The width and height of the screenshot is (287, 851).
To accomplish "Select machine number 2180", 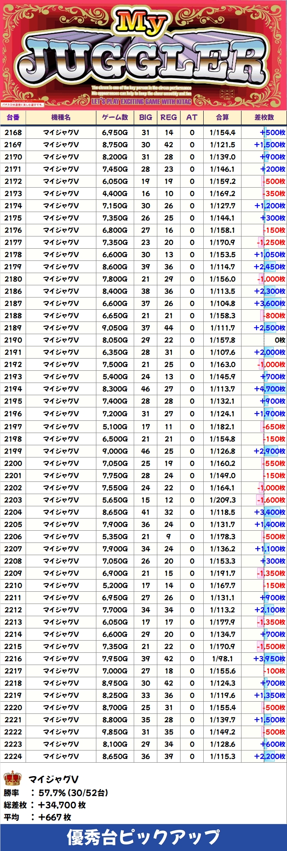I will pos(13,279).
